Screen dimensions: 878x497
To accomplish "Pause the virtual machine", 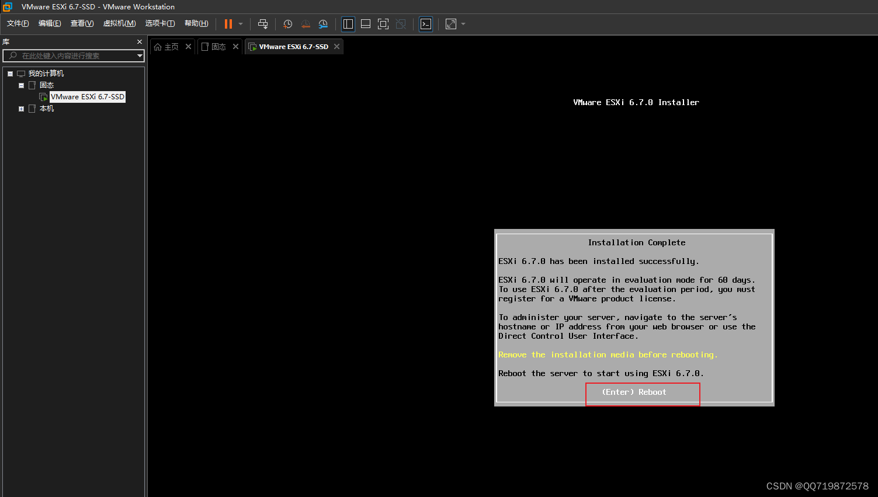I will pos(228,24).
